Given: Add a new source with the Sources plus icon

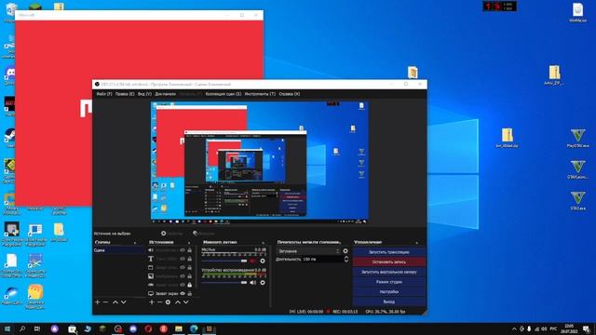Looking at the screenshot, I should click(x=152, y=301).
